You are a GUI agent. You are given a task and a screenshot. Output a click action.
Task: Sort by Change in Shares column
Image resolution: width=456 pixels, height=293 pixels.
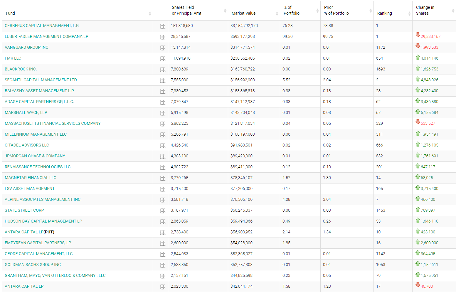tap(434, 11)
